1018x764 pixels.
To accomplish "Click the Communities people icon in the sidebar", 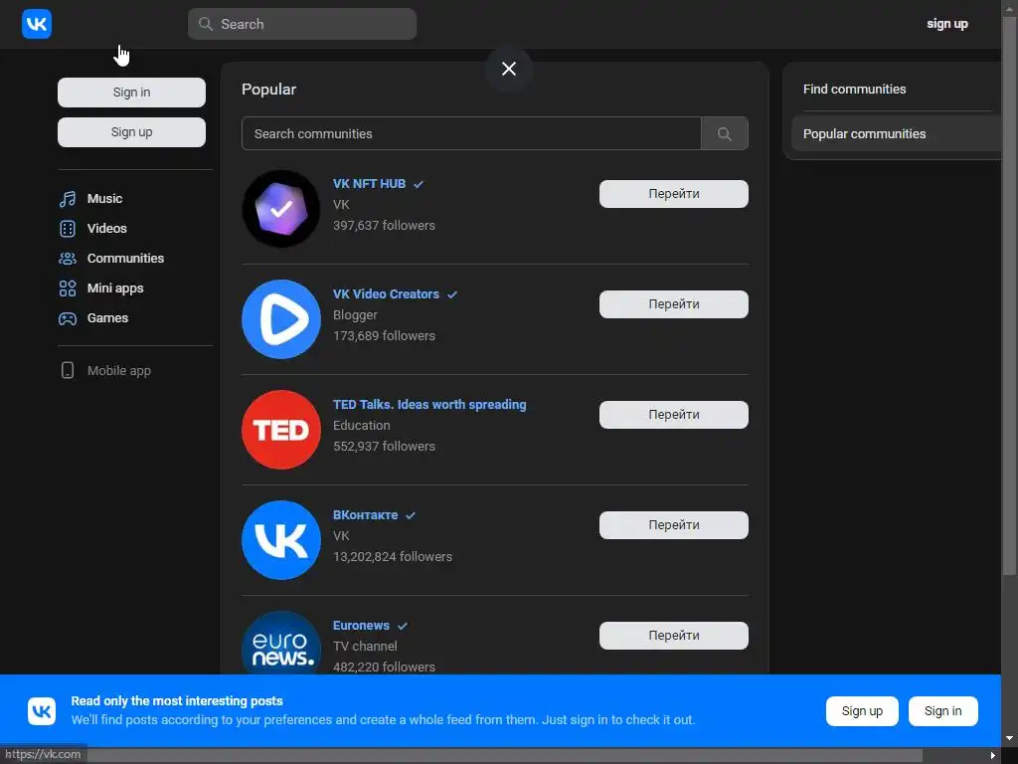I will point(68,259).
